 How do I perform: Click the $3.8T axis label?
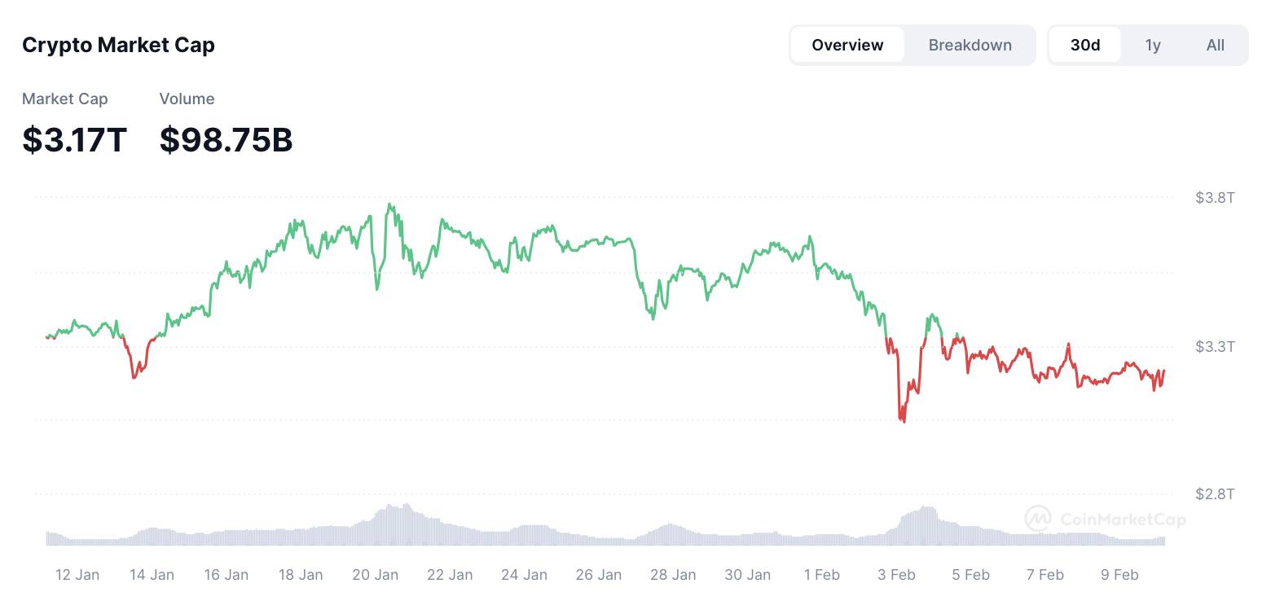tap(1215, 198)
